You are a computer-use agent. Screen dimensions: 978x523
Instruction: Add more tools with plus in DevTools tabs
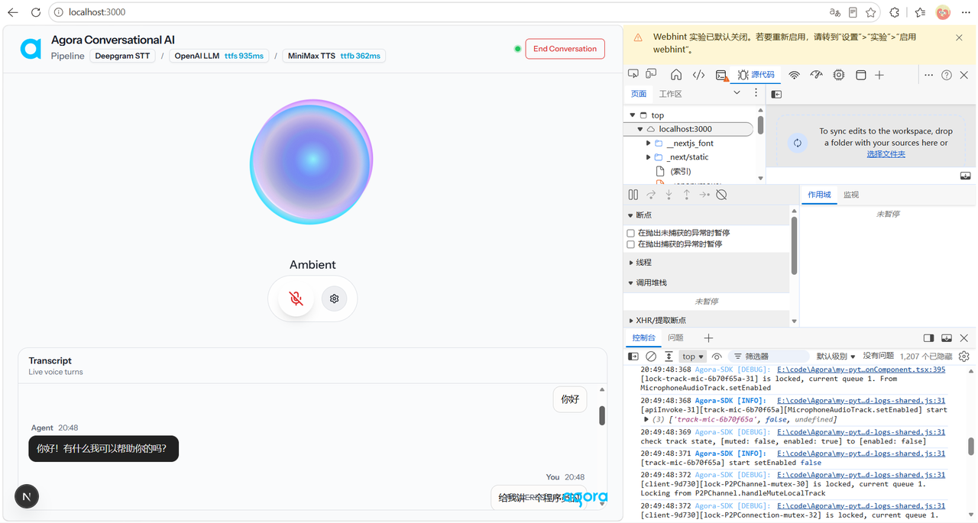pyautogui.click(x=879, y=75)
